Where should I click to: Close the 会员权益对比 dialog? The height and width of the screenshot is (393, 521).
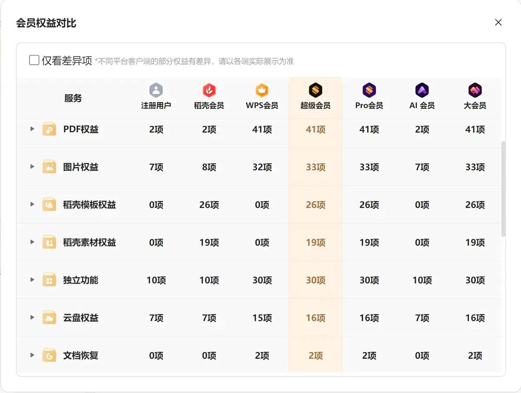click(x=498, y=23)
